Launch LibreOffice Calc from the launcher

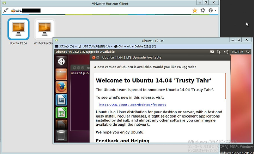click(61, 113)
